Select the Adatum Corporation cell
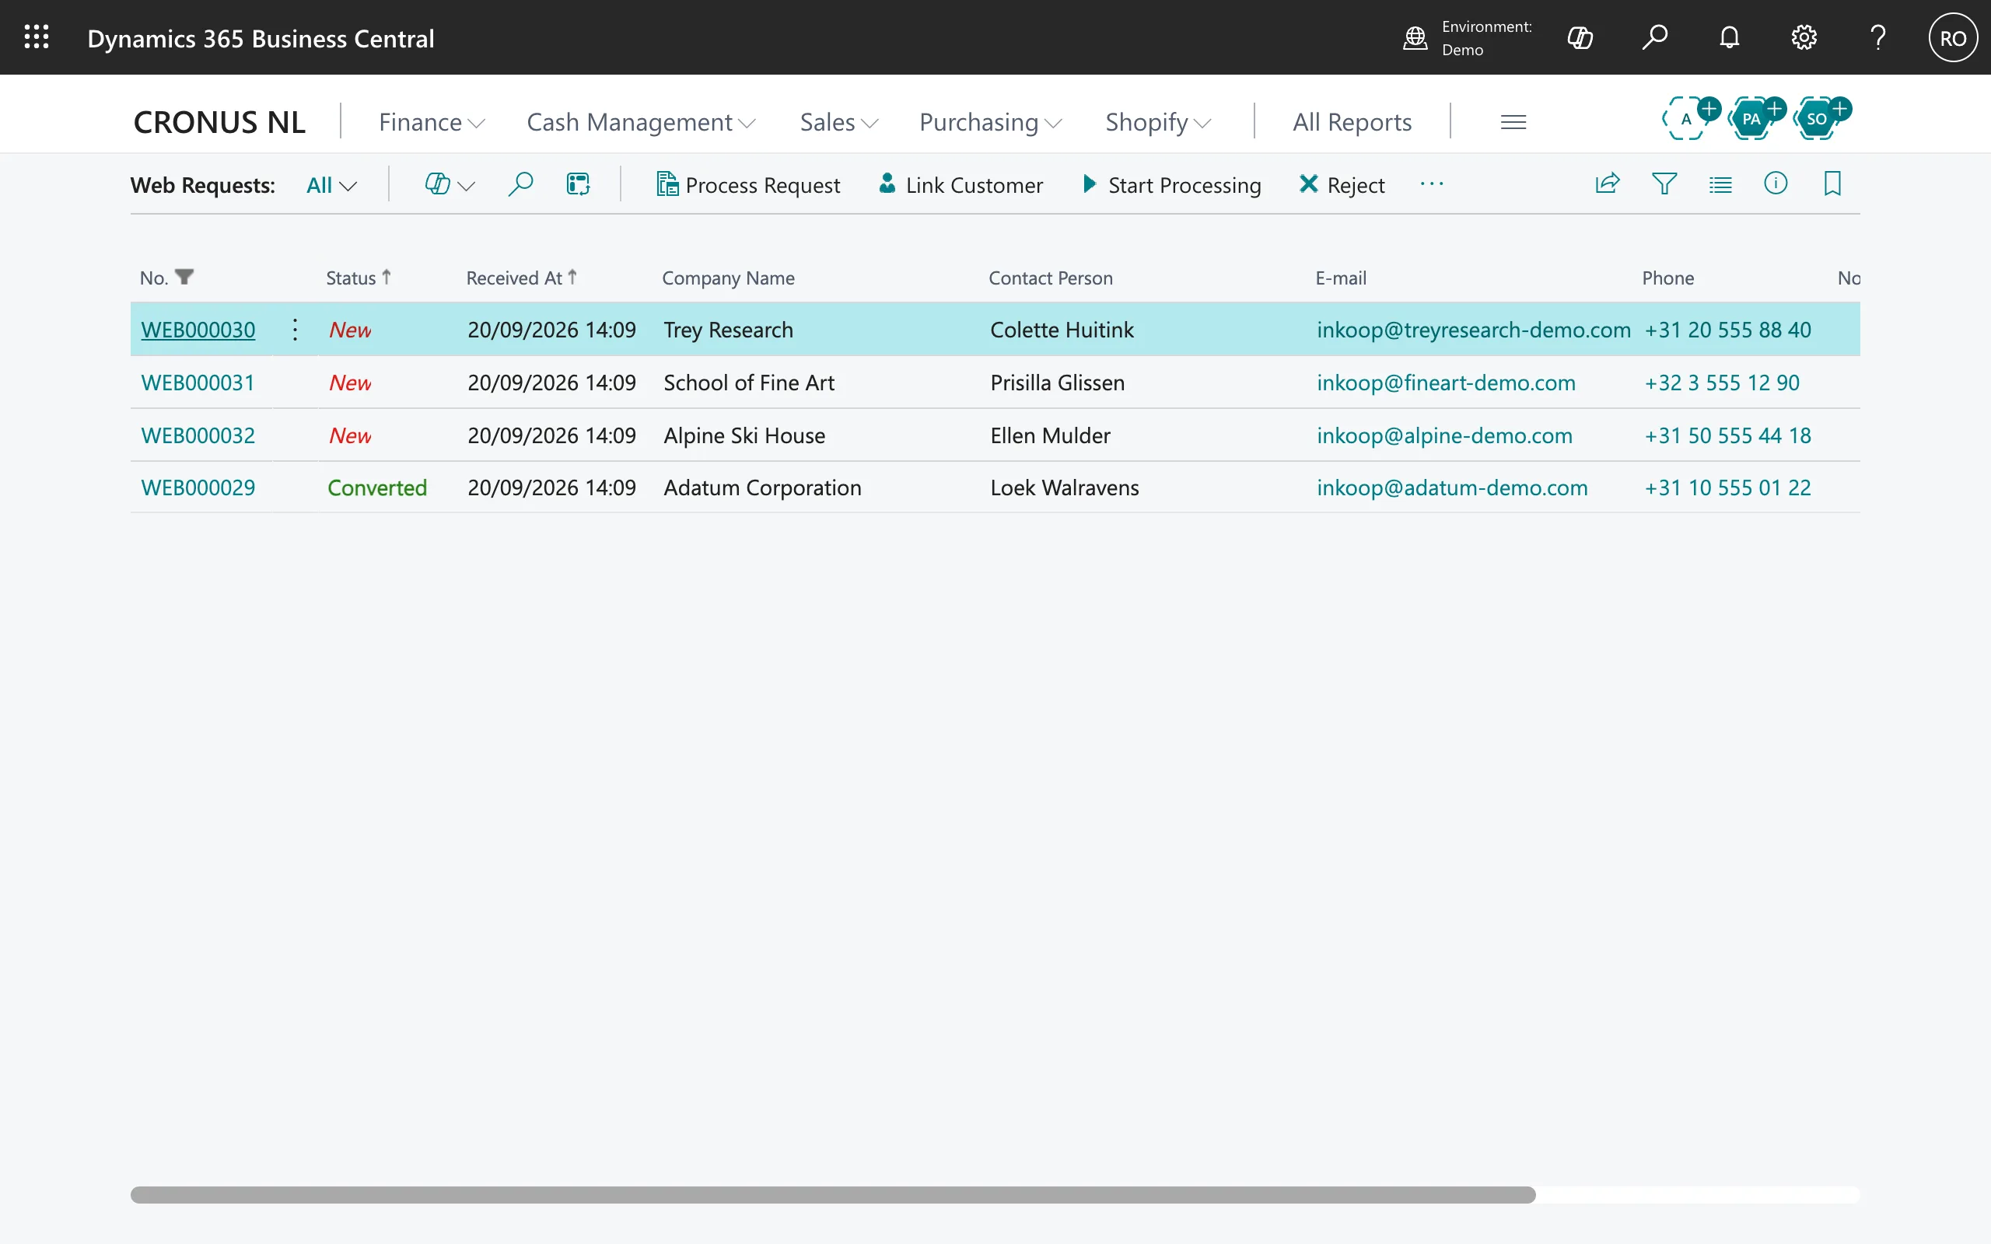Image resolution: width=1991 pixels, height=1244 pixels. coord(762,488)
